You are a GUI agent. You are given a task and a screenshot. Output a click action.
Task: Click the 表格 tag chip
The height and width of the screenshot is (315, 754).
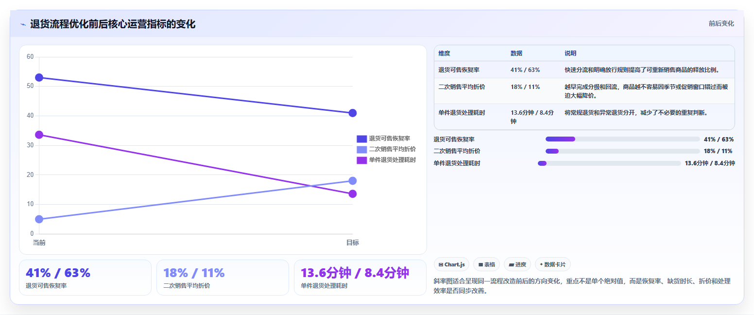(x=486, y=264)
